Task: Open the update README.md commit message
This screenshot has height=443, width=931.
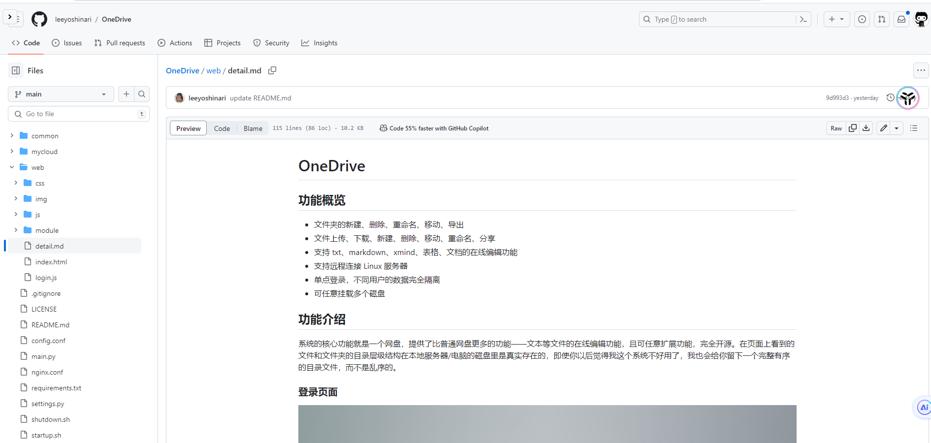Action: pyautogui.click(x=260, y=98)
